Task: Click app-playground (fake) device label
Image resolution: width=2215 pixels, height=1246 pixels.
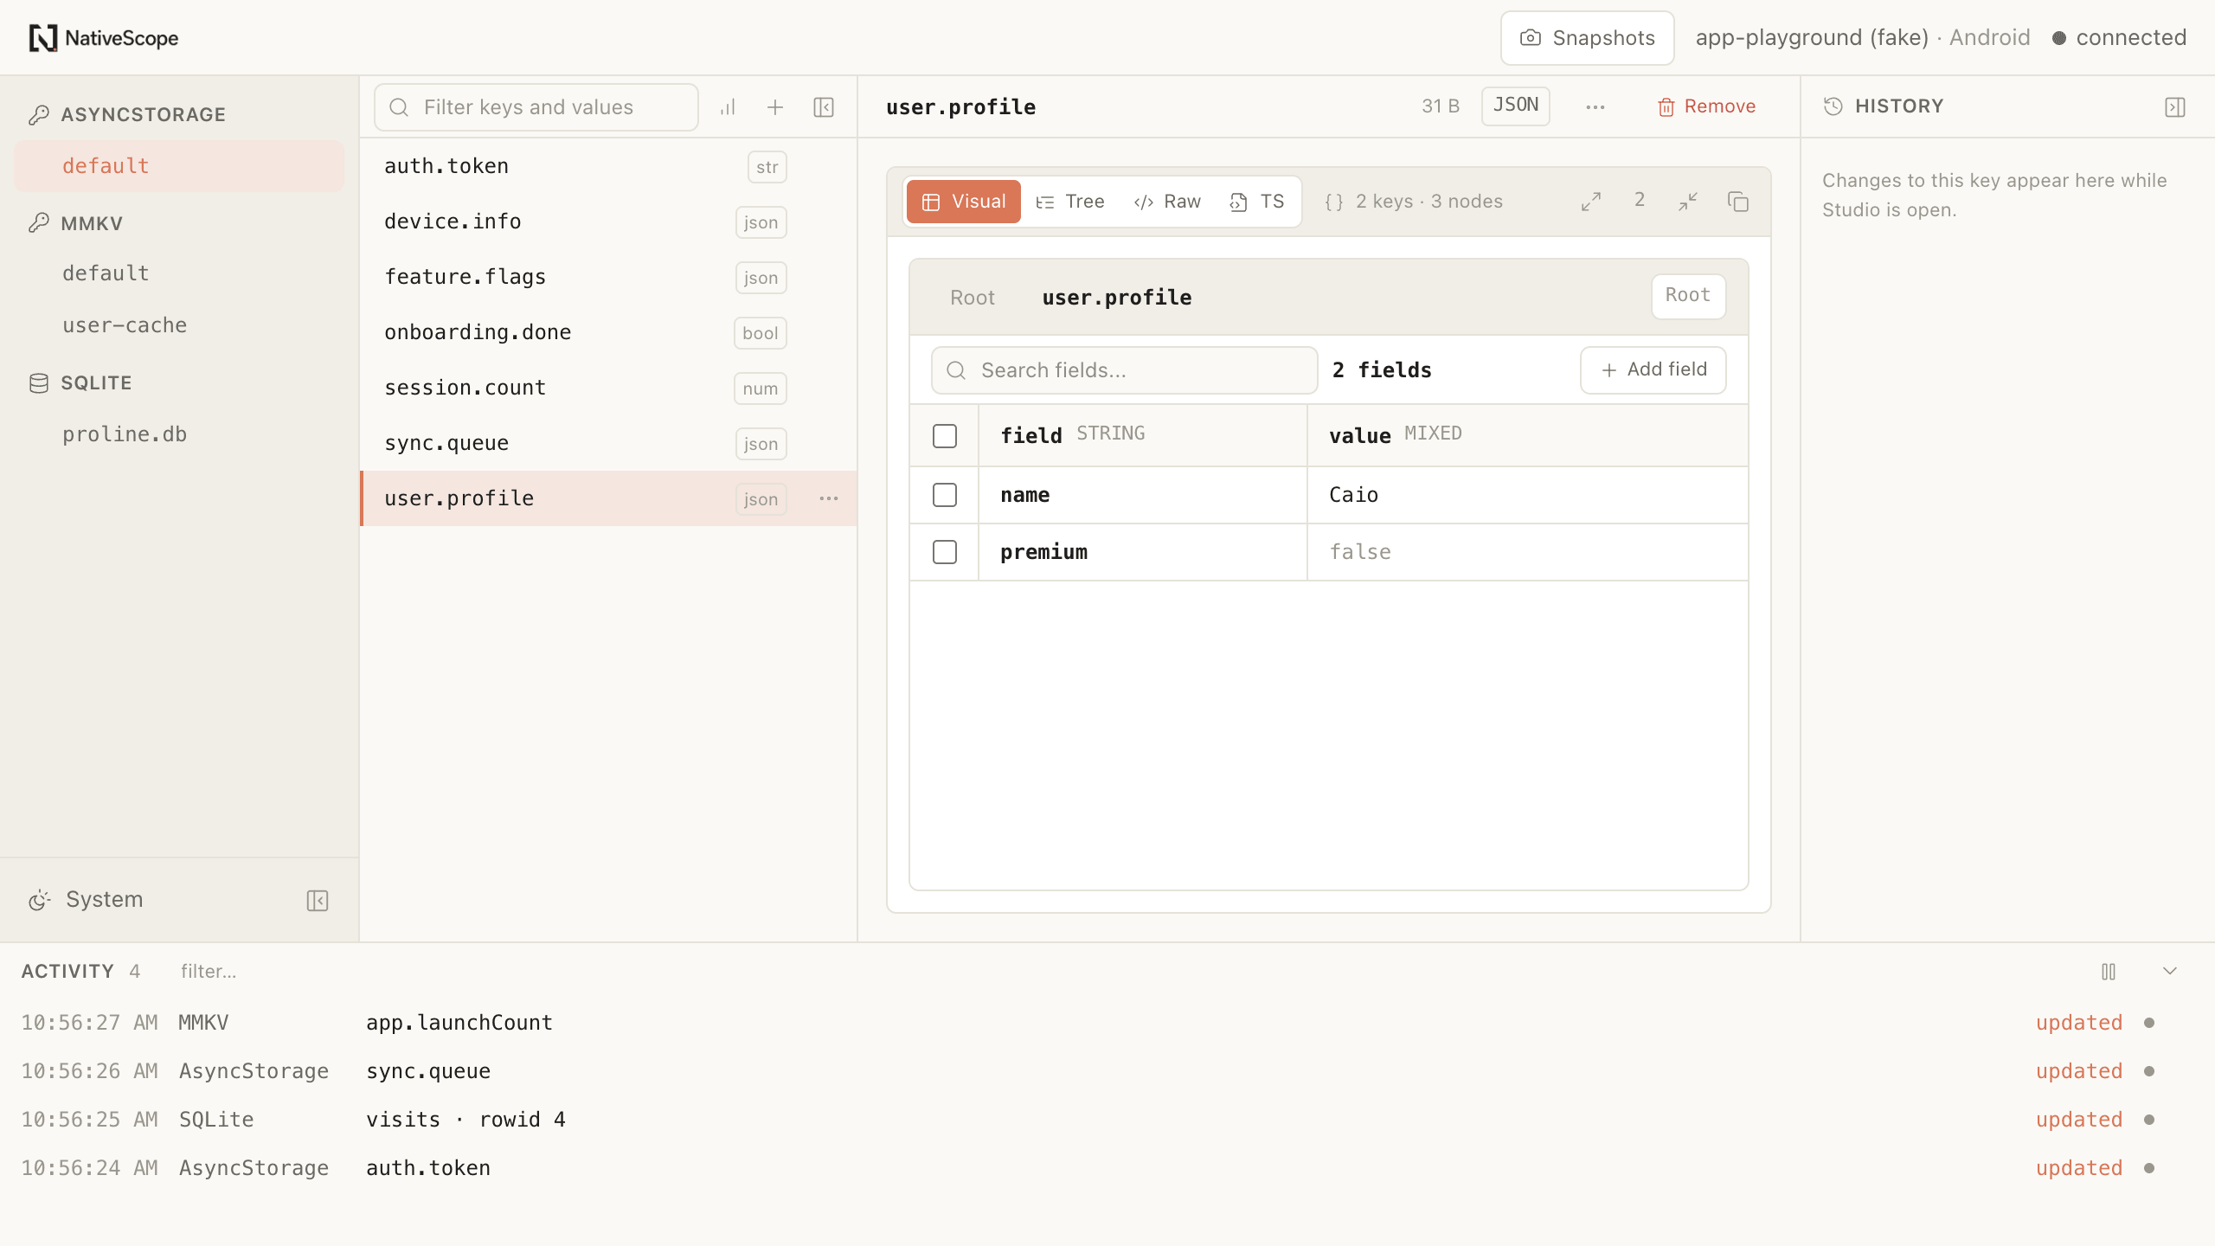Action: (1812, 38)
